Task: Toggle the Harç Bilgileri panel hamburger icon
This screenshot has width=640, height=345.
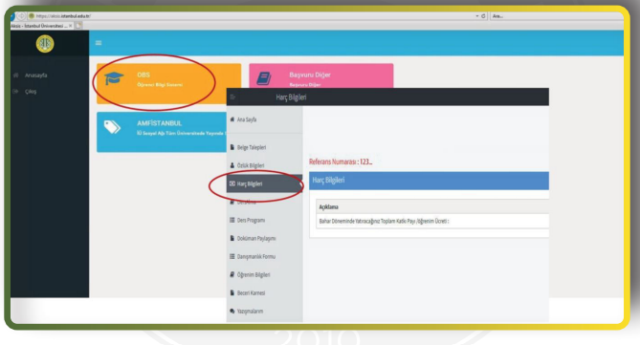Action: 232,97
